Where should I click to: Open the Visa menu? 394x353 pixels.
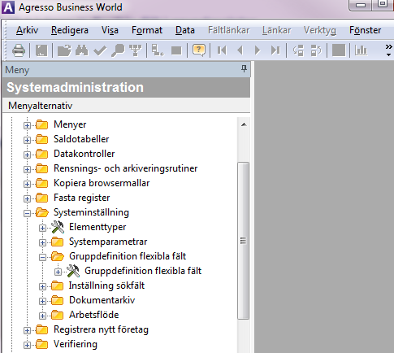tap(110, 30)
